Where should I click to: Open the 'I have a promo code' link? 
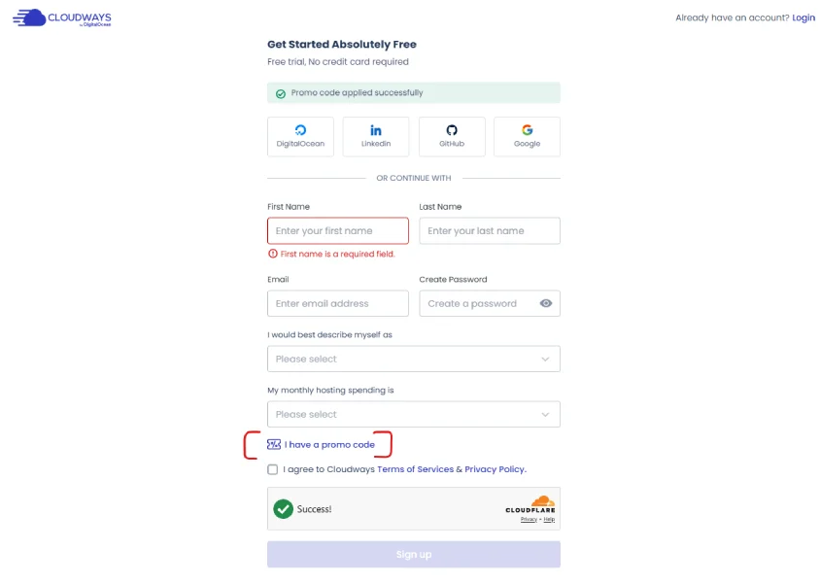pos(329,444)
